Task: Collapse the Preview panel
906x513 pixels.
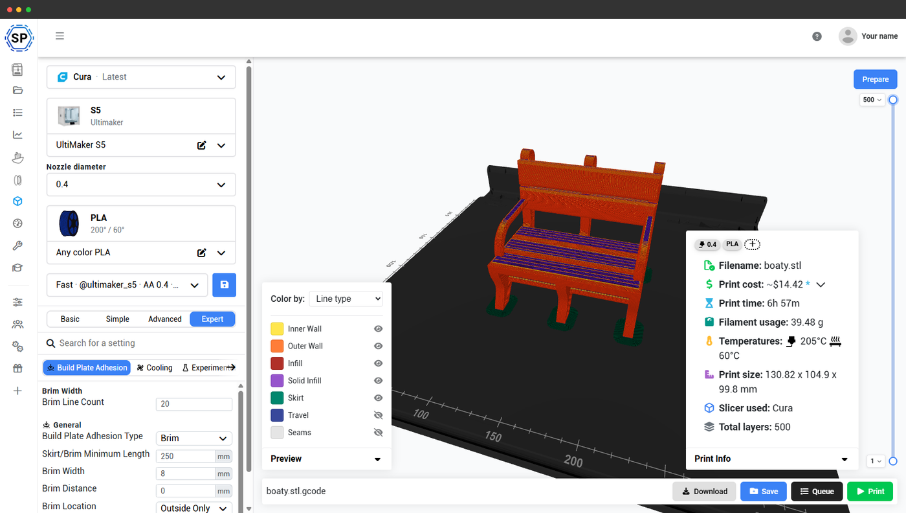Action: [x=378, y=459]
